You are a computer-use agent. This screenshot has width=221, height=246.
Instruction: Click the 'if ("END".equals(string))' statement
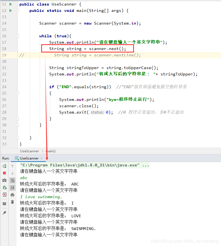tap(80, 87)
